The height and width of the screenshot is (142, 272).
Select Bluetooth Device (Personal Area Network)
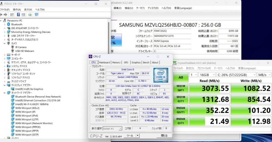pos(38,97)
